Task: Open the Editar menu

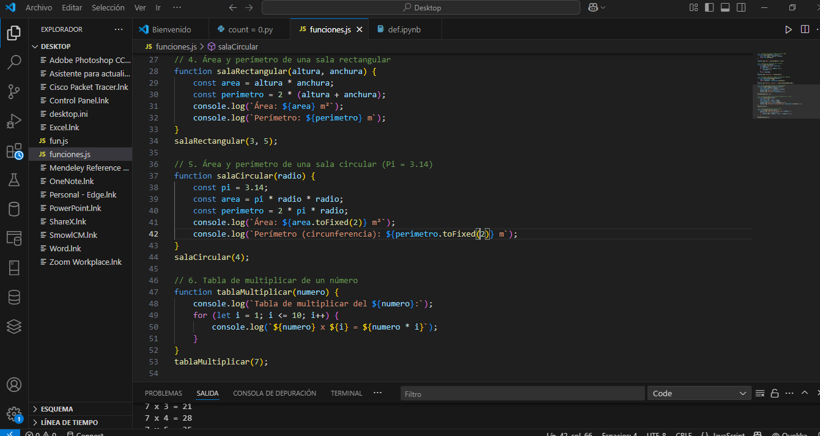Action: click(72, 7)
